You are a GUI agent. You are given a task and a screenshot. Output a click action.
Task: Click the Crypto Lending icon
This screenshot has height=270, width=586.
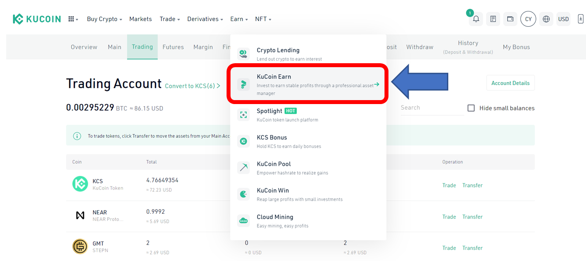tap(243, 54)
